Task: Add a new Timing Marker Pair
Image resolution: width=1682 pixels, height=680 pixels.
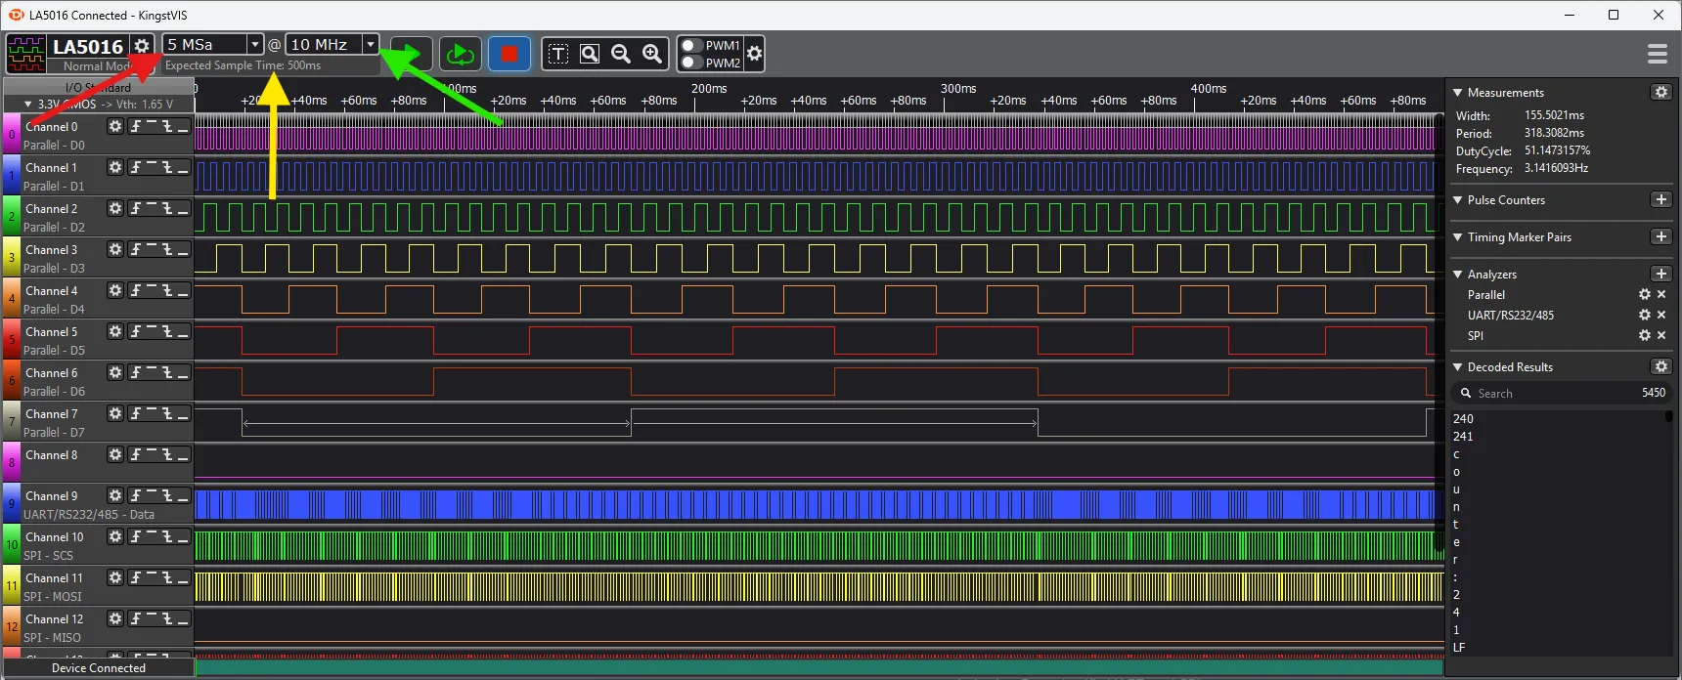Action: pyautogui.click(x=1660, y=236)
